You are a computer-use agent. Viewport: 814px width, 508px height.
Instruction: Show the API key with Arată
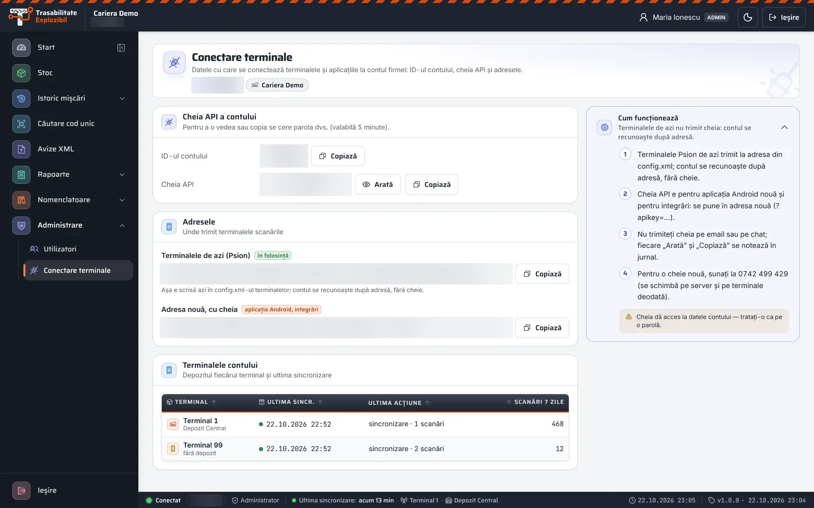tap(378, 184)
